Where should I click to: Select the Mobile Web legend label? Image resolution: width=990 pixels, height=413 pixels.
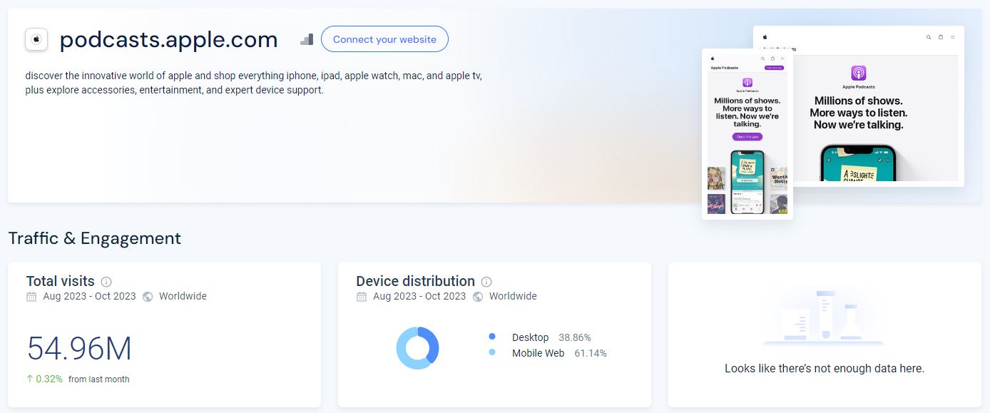[x=538, y=353]
